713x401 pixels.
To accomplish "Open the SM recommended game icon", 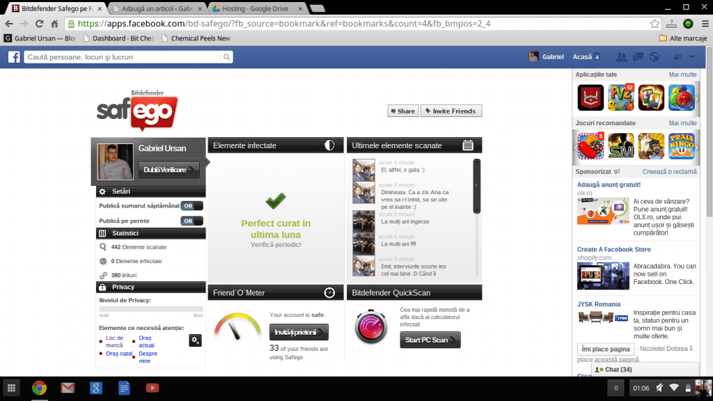I will (620, 146).
